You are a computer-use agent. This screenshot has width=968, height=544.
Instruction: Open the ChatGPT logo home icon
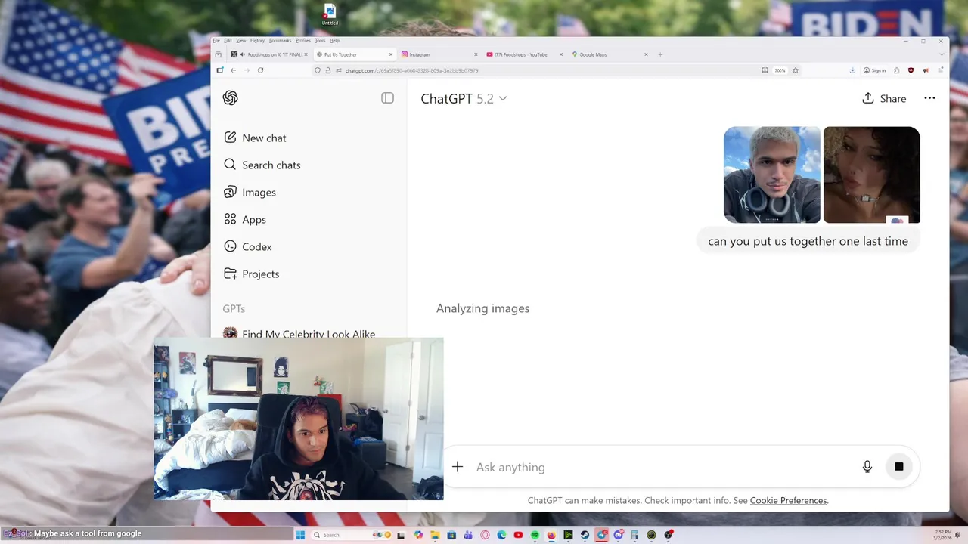[x=231, y=98]
